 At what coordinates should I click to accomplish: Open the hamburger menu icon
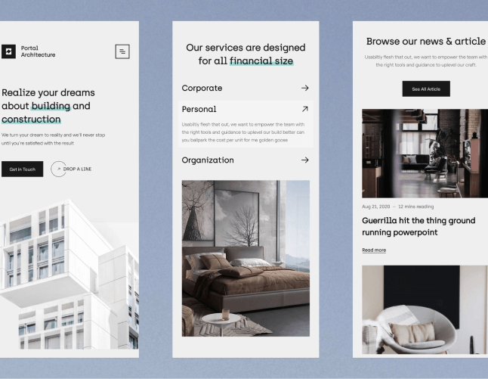coord(122,51)
